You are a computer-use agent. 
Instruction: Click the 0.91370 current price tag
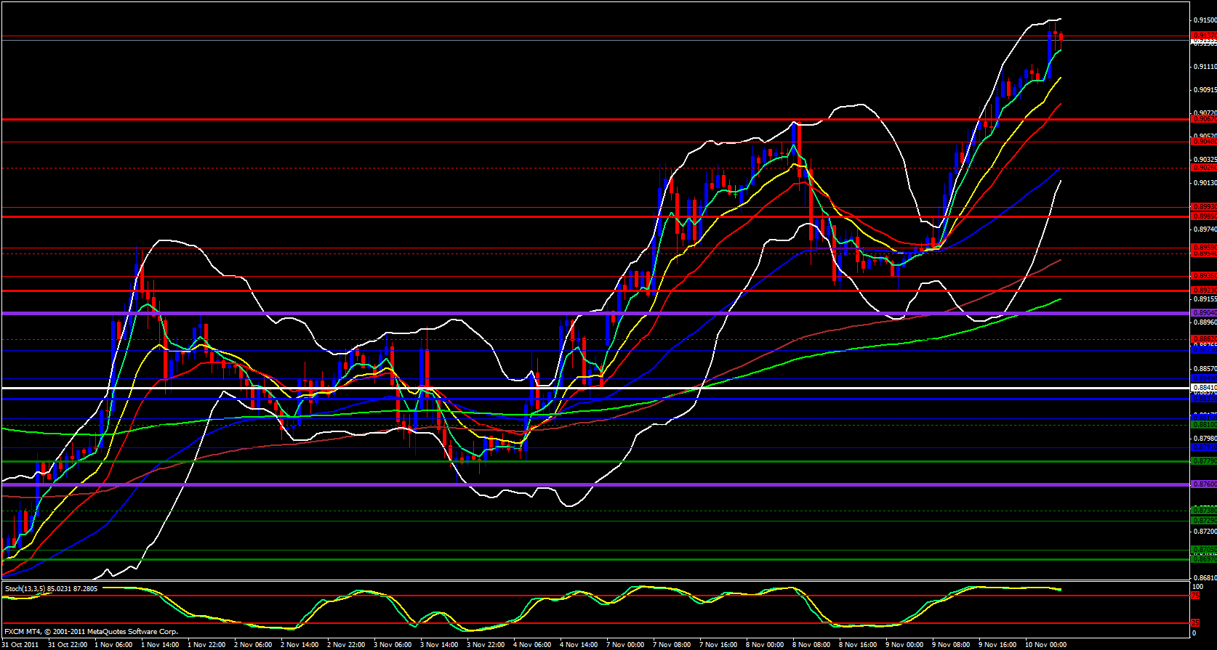[x=1204, y=35]
